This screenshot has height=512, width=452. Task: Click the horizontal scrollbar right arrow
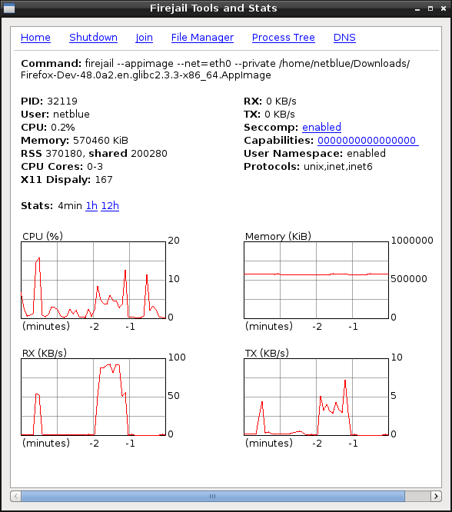click(x=436, y=497)
